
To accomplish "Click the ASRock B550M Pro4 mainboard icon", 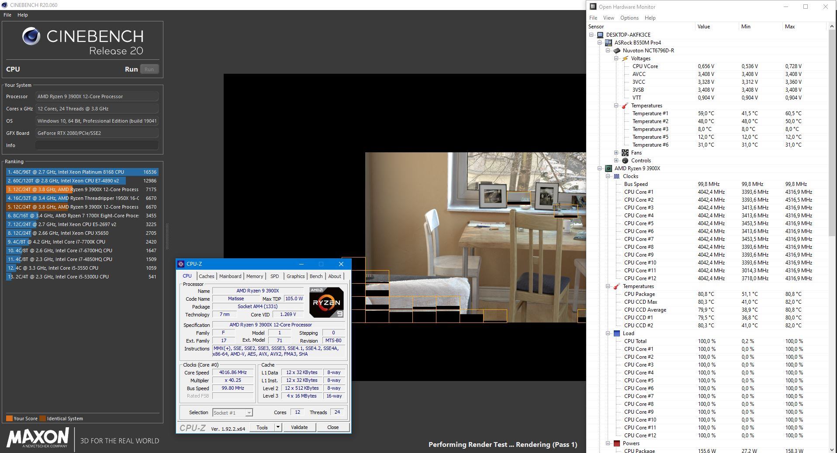I will 609,43.
